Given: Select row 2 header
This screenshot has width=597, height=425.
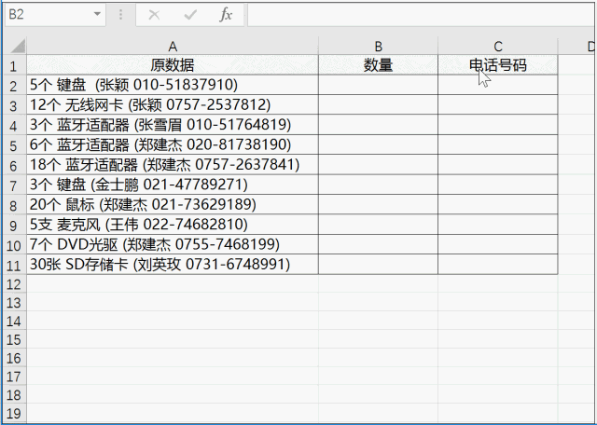Looking at the screenshot, I should pos(14,85).
